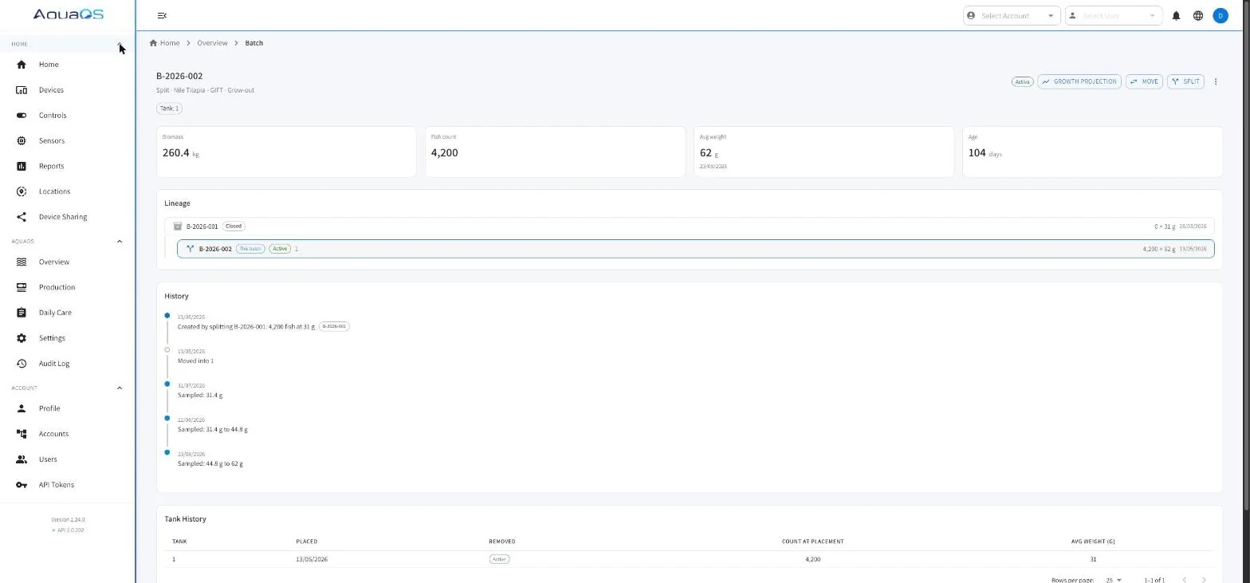Click the Sensors icon in the sidebar
This screenshot has height=583, width=1250.
22,141
